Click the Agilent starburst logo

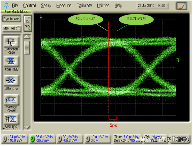tap(6, 5)
